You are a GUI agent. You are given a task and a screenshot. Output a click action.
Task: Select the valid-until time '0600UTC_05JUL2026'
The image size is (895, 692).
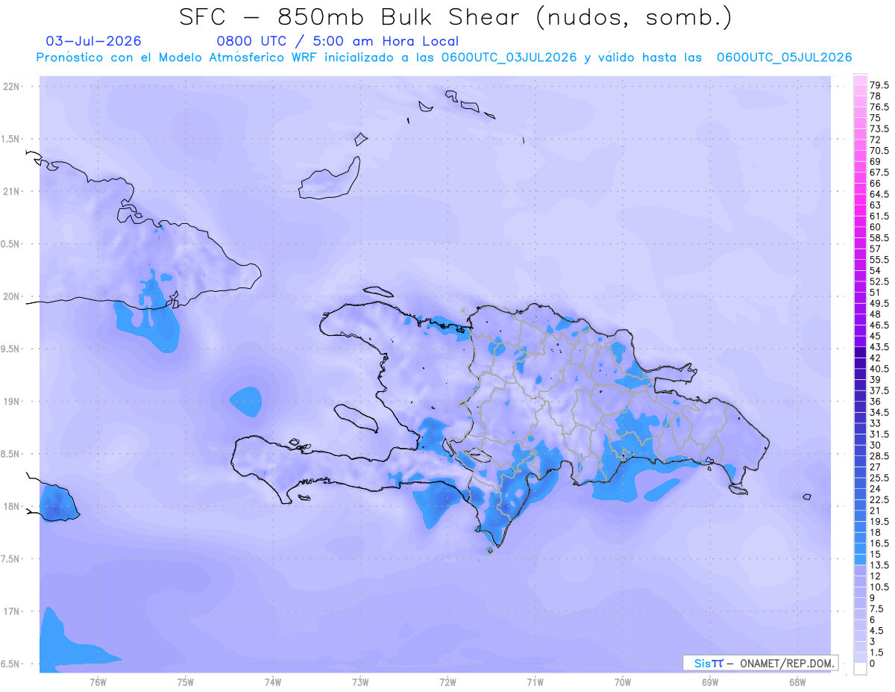click(784, 57)
